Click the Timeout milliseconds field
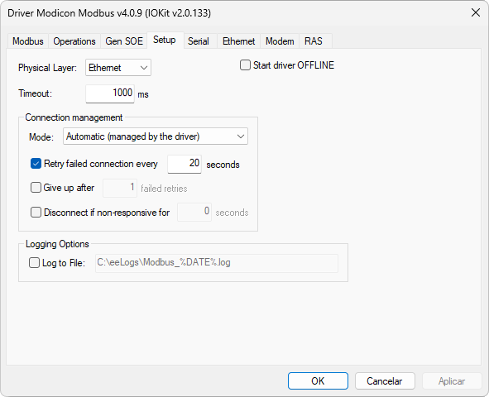 (110, 93)
